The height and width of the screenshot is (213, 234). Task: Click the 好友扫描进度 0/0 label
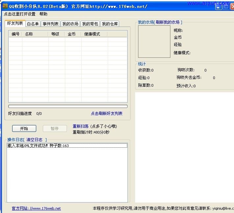point(25,114)
